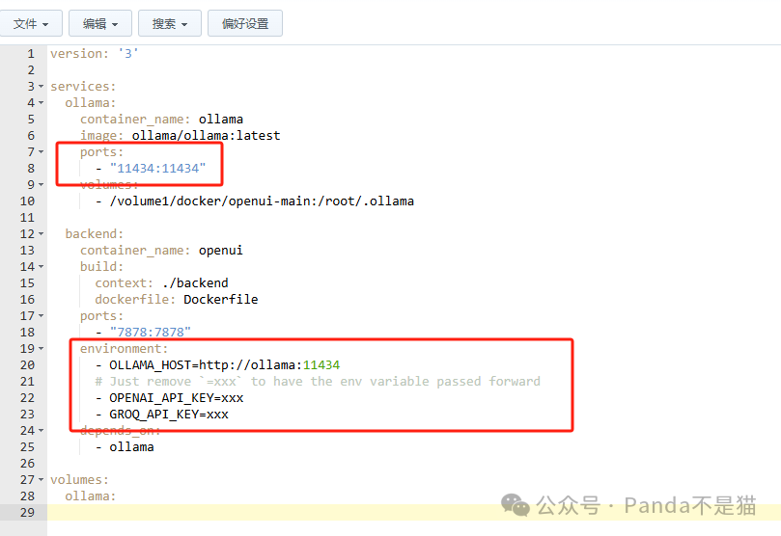Image resolution: width=781 pixels, height=536 pixels.
Task: Collapse the services block fold arrow on line 3
Action: [41, 87]
